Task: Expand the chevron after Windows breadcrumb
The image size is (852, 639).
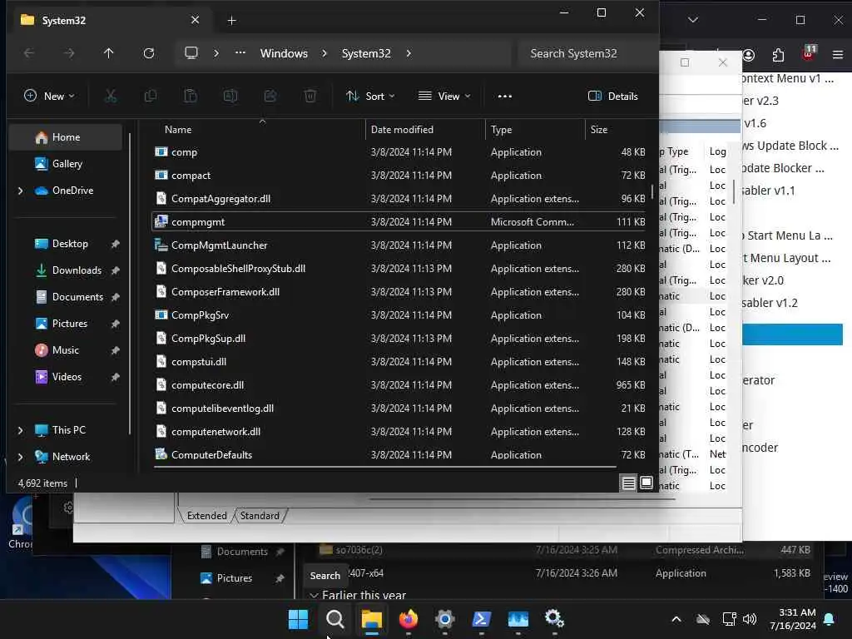Action: point(324,53)
